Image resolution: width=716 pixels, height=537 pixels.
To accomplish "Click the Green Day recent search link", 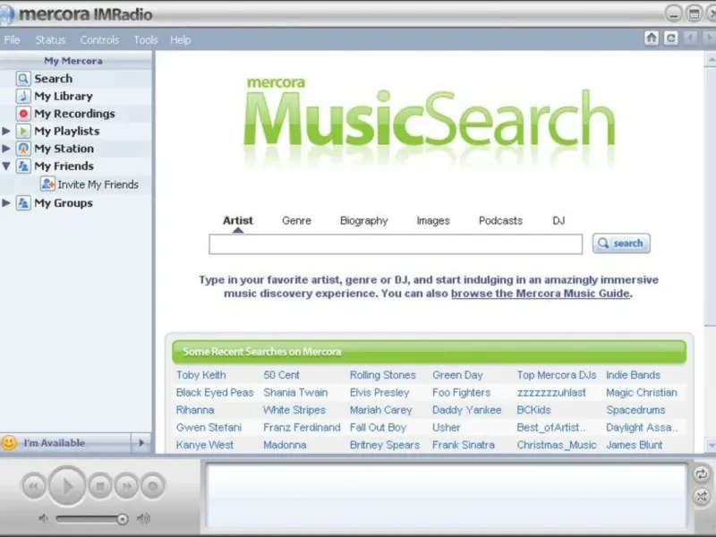I will 457,375.
